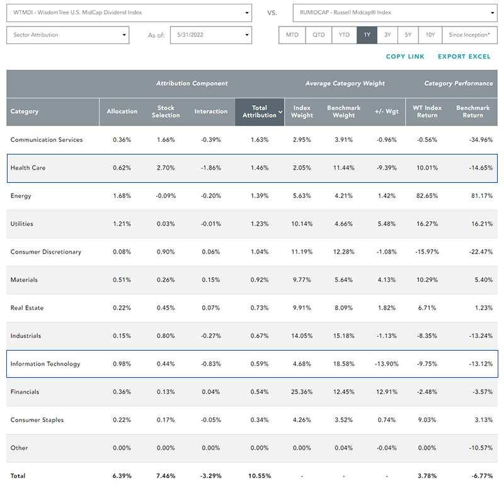Click the Consumer Staples row label
504x490 pixels.
(37, 420)
